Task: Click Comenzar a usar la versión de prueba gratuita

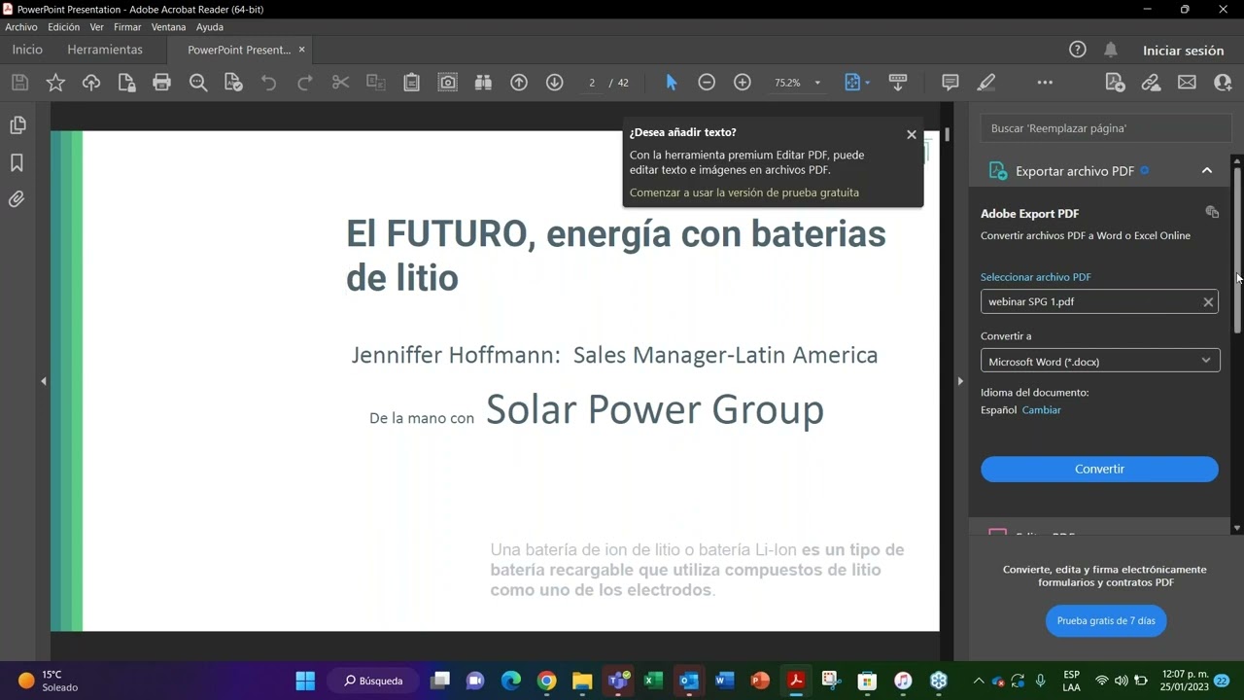Action: click(744, 192)
